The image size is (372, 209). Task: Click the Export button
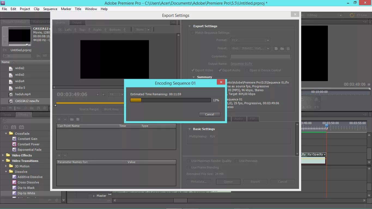click(x=255, y=182)
